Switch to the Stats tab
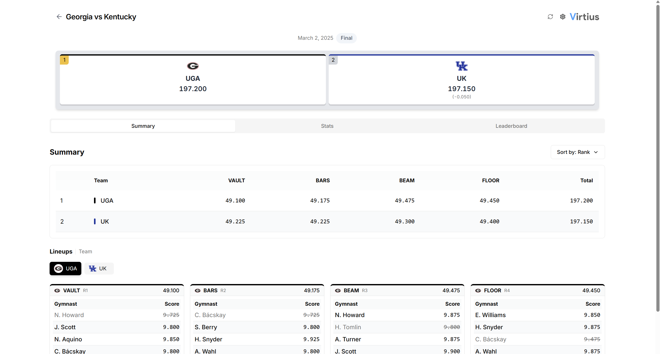 pyautogui.click(x=327, y=126)
